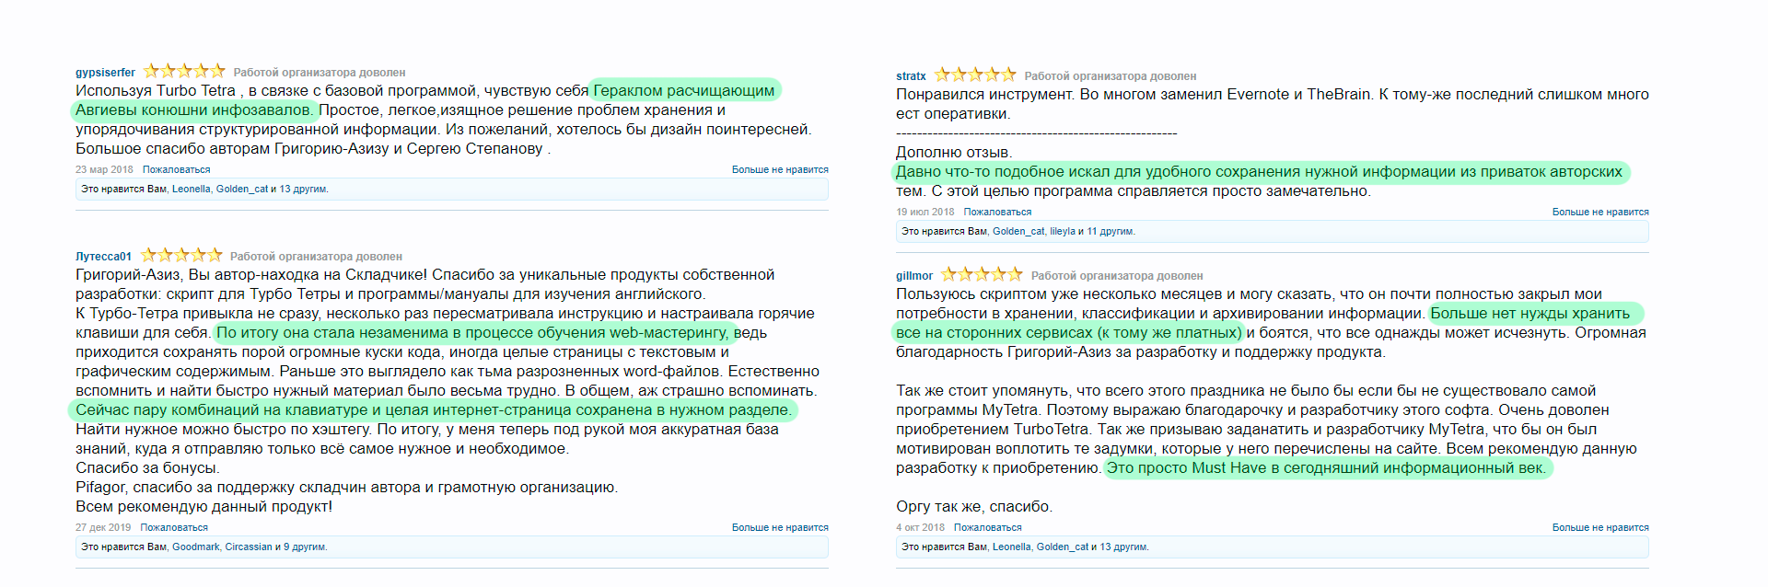1768x587 pixels.
Task: Expand the '13 другим' likes list under gypsiserfer's review
Action: point(303,190)
